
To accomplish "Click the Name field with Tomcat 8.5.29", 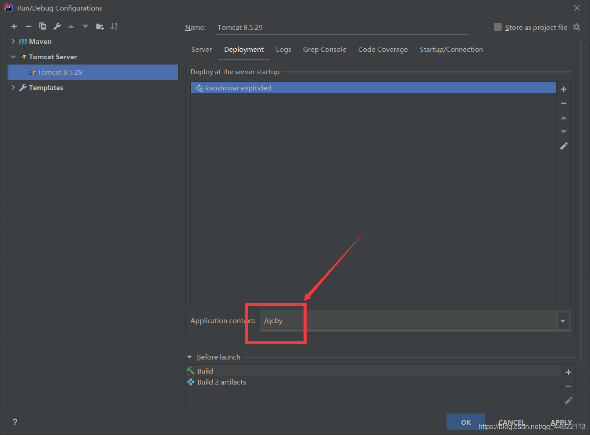I will point(342,28).
